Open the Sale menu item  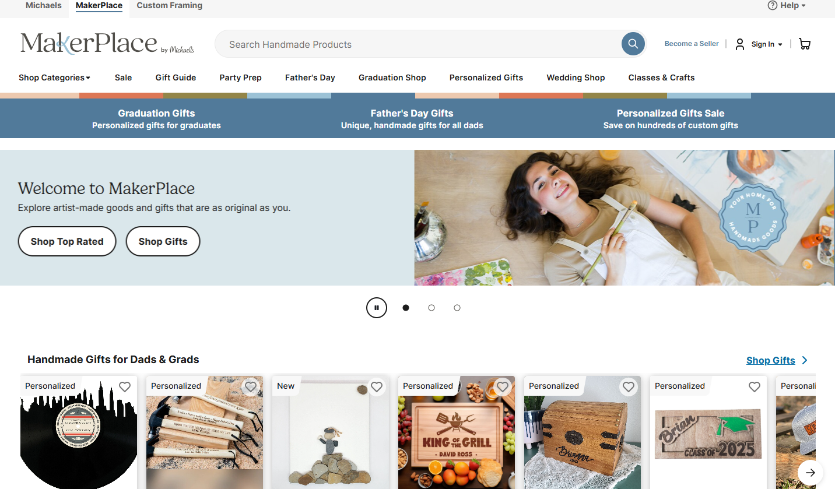(123, 78)
